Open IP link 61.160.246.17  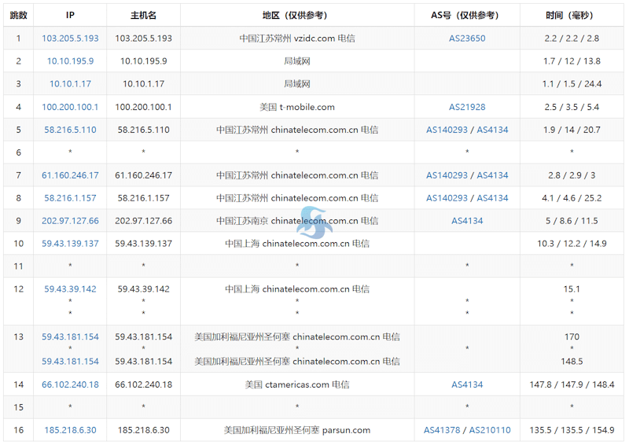(70, 175)
